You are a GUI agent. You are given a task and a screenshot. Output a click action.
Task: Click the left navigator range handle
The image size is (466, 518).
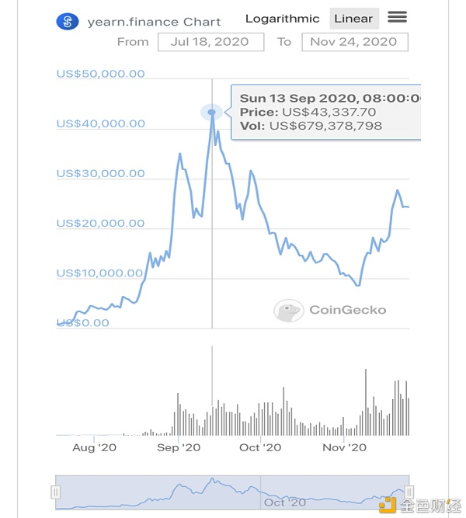(x=56, y=492)
